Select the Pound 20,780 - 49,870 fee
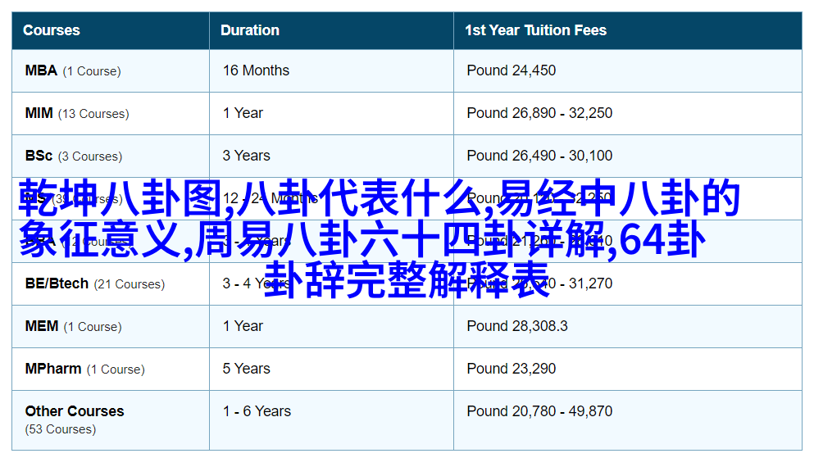Viewport: 814px width, 467px height. click(539, 411)
